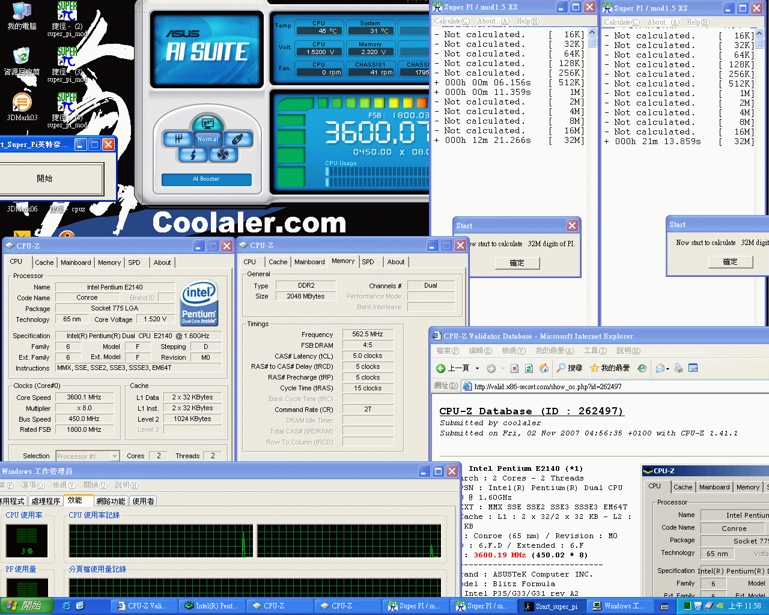Click the Normal mode button in AI Suite
Image resolution: width=769 pixels, height=615 pixels.
[x=208, y=139]
